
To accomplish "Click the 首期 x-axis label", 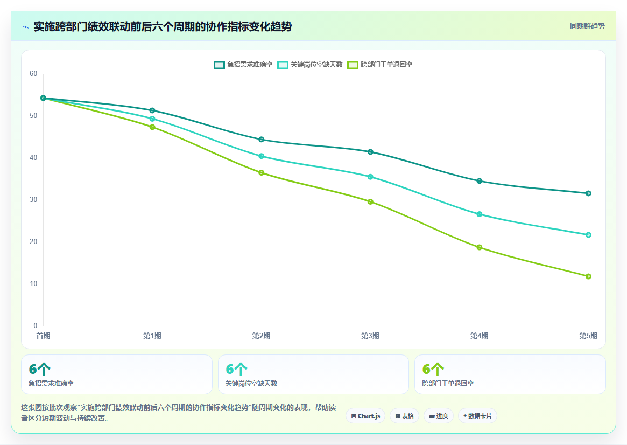I will click(x=43, y=336).
